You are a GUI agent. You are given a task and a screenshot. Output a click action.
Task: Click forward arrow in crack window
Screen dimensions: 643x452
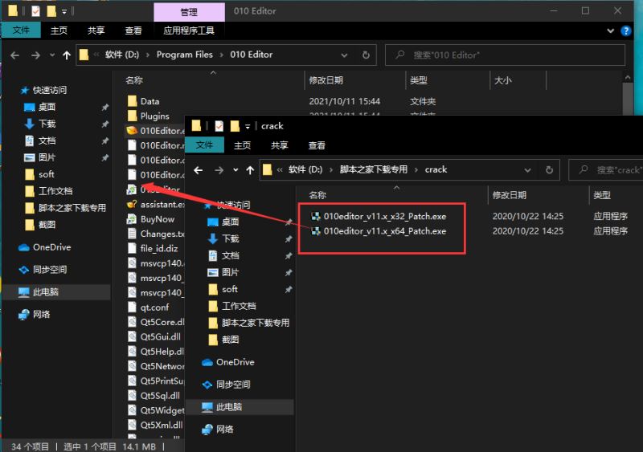point(219,170)
